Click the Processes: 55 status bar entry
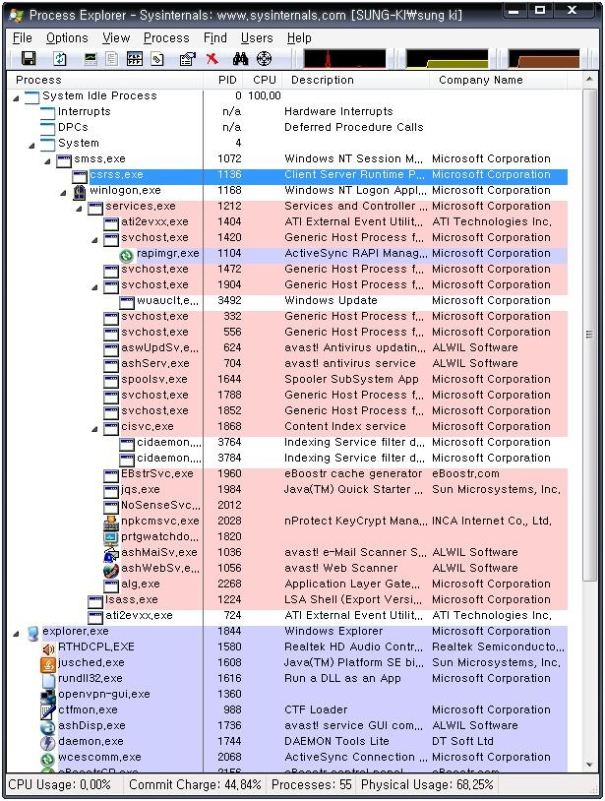This screenshot has height=801, width=605. (312, 784)
